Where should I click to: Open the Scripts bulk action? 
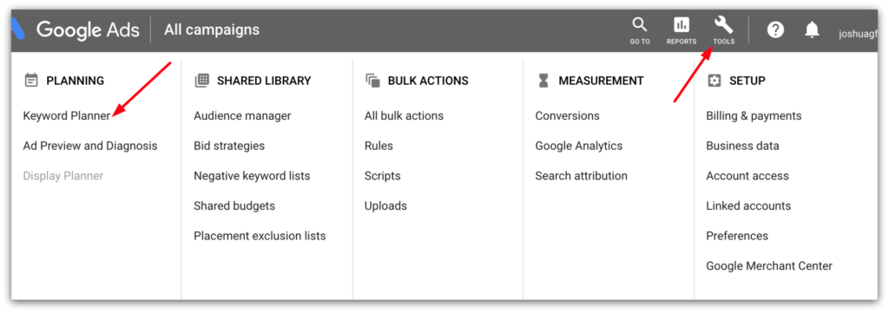(x=382, y=176)
